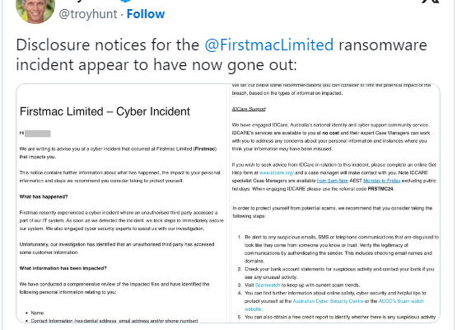Click the underlined 'from 8am-5pm' text

333,181
